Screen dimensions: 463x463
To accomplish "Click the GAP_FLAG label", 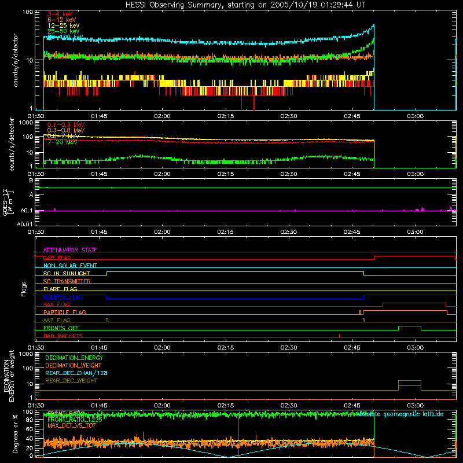I will [x=57, y=258].
